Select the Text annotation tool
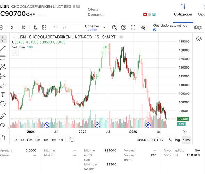 tap(3, 94)
